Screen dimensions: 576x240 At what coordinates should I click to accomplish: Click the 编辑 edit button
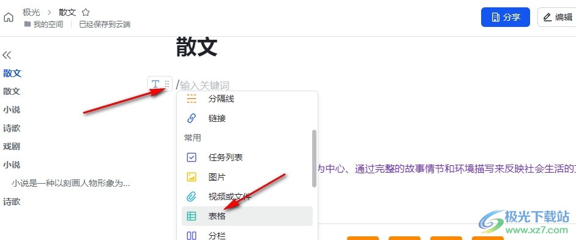click(558, 17)
